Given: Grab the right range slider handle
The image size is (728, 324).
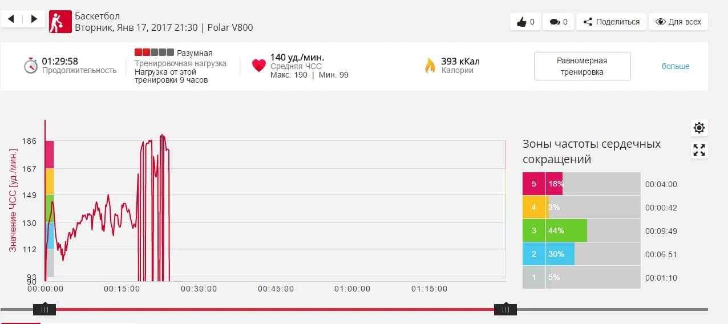Looking at the screenshot, I should (x=505, y=309).
